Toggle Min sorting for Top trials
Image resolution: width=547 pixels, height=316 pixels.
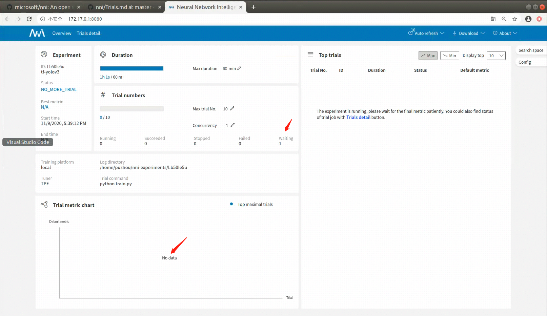pyautogui.click(x=449, y=55)
